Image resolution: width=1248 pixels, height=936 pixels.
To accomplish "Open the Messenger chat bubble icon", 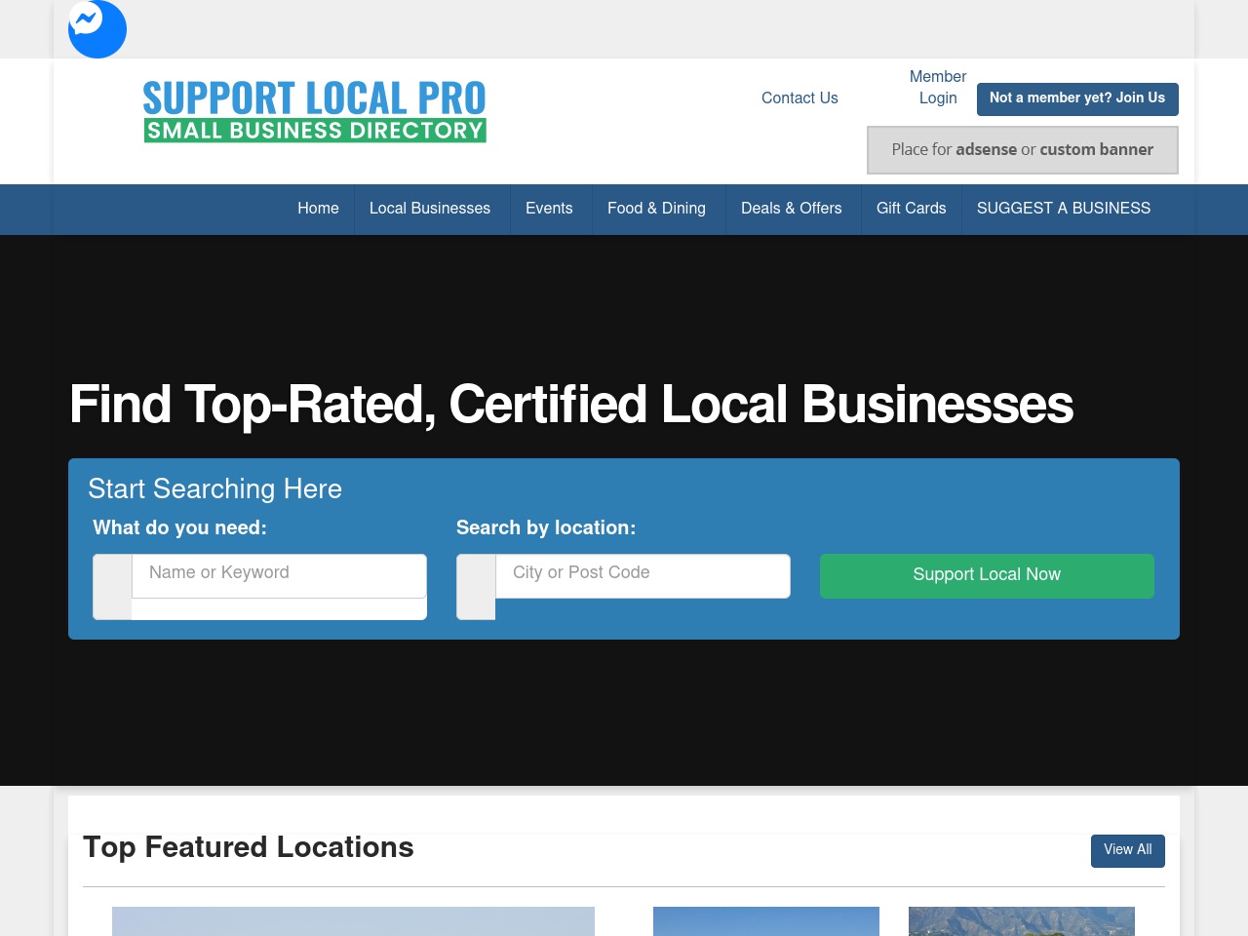I will click(97, 28).
